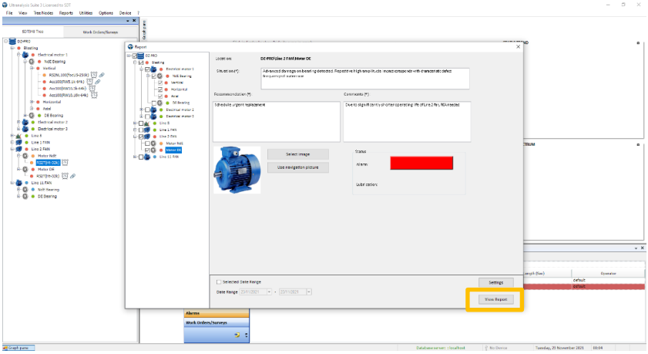Open the start date dropdown in Date Range

(269, 292)
